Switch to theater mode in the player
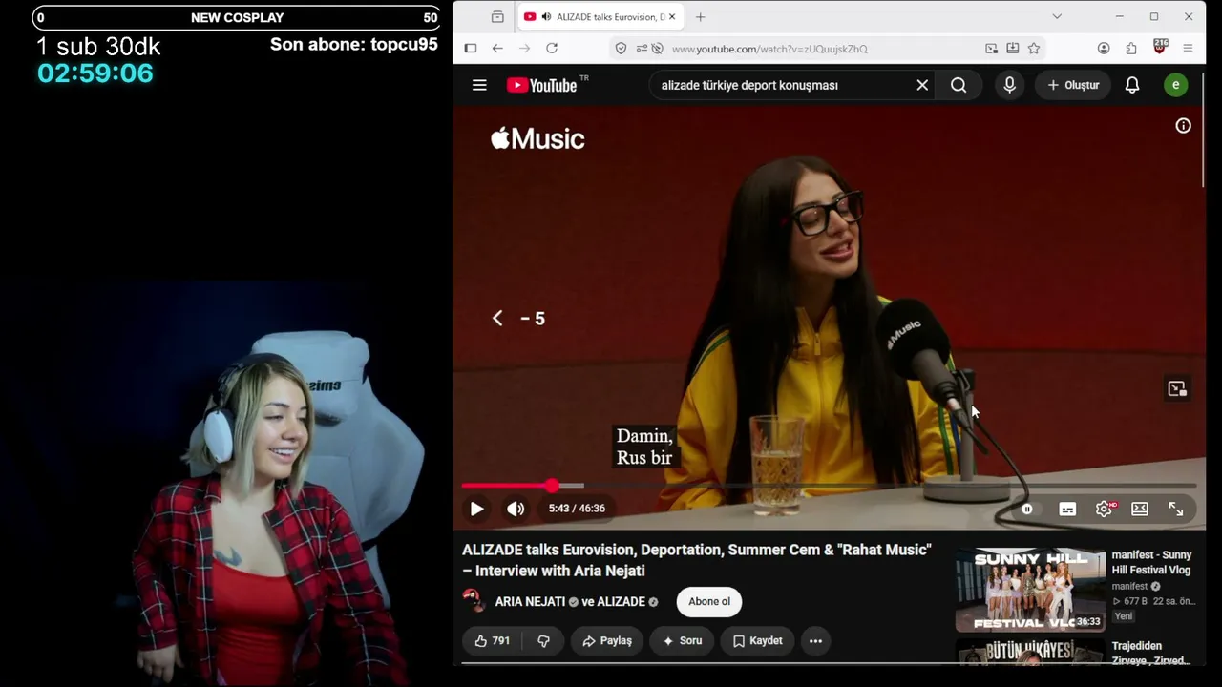Screen dimensions: 1222x687 coord(1140,509)
